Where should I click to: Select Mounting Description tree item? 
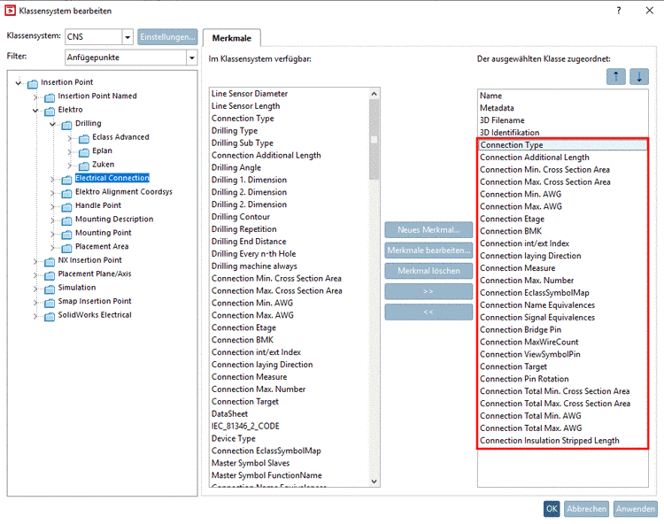[x=114, y=219]
